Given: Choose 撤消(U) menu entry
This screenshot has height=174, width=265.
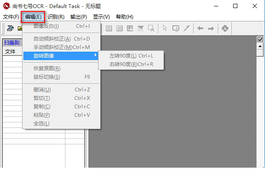Looking at the screenshot, I should click(x=62, y=90).
